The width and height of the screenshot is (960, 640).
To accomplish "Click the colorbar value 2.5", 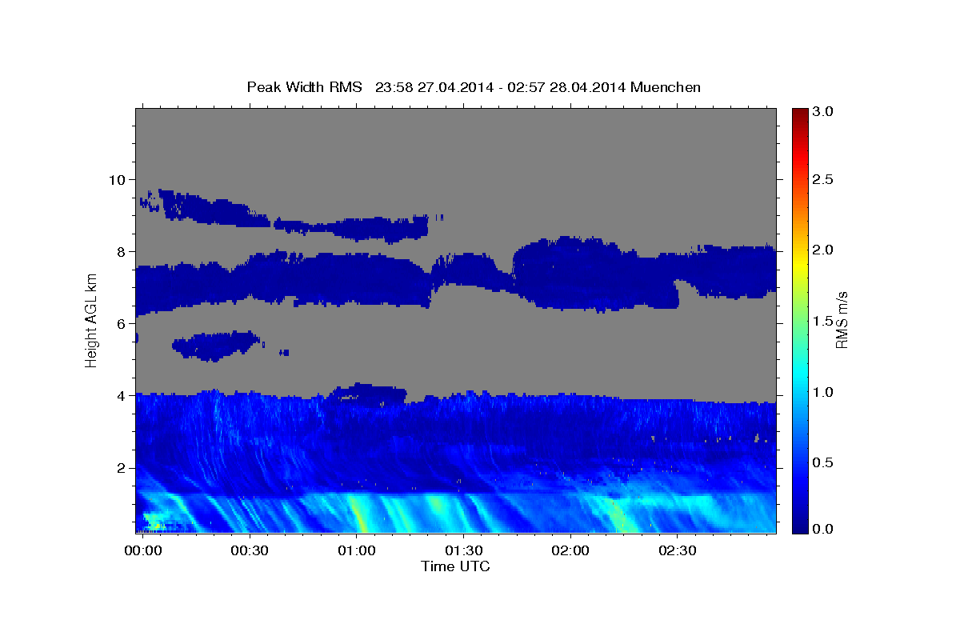I will [x=824, y=180].
